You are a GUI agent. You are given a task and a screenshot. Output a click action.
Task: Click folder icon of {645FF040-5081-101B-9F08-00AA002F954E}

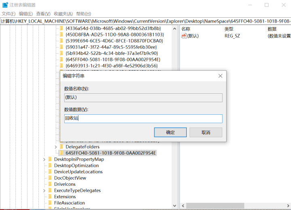61,59
